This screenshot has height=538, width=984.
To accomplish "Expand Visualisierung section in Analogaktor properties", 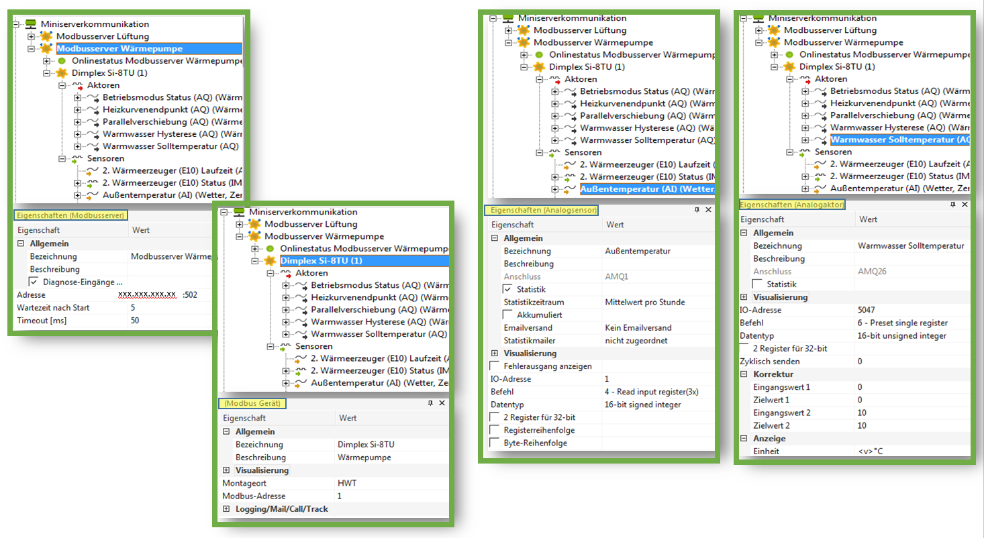I will click(x=744, y=297).
